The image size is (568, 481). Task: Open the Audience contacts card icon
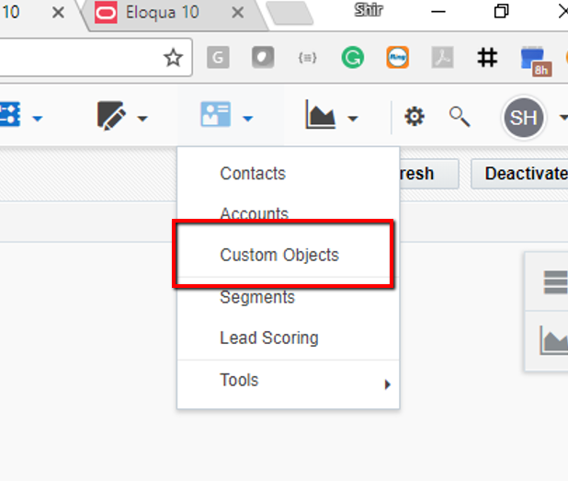click(216, 114)
